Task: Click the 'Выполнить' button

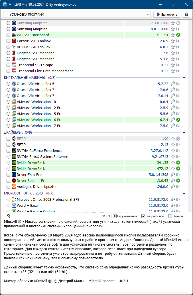Action: pyautogui.click(x=167, y=14)
